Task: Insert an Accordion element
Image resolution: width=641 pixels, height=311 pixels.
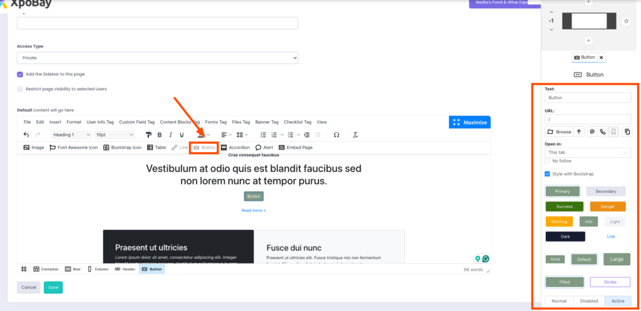Action: tap(235, 148)
